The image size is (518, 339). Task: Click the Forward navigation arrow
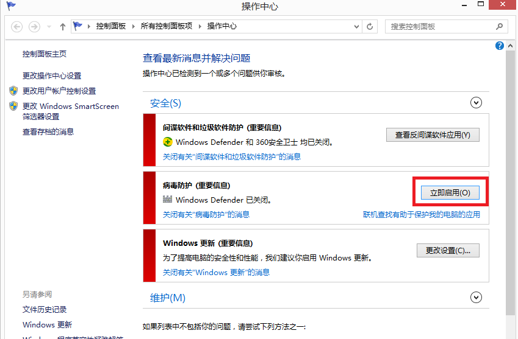click(34, 26)
